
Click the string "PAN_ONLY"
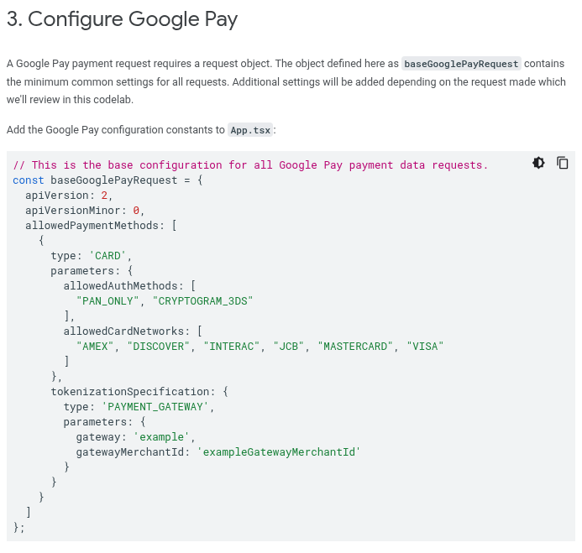tap(107, 301)
